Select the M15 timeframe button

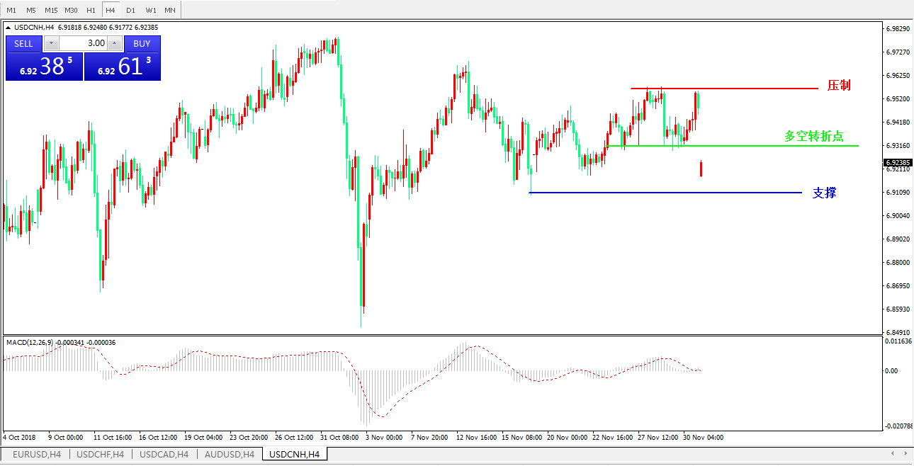(x=51, y=10)
